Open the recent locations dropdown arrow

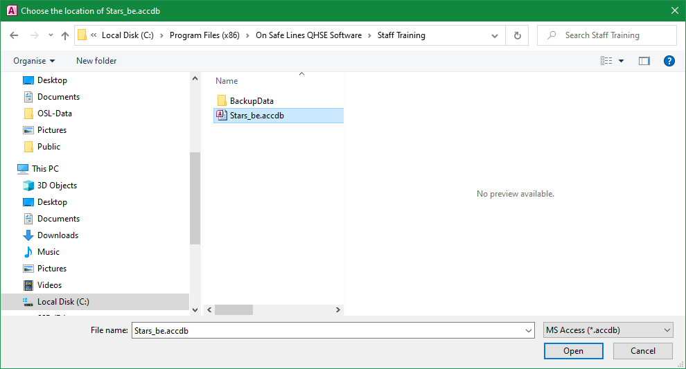[x=51, y=35]
